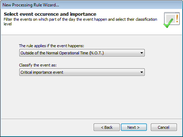Click the empty gray area below dropdowns
183x137 pixels.
91,97
